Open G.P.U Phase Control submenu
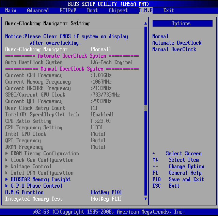Image resolution: width=218 pixels, height=216 pixels. coord(36,186)
